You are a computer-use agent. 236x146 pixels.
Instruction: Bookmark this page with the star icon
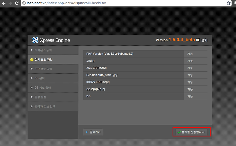point(229,3)
